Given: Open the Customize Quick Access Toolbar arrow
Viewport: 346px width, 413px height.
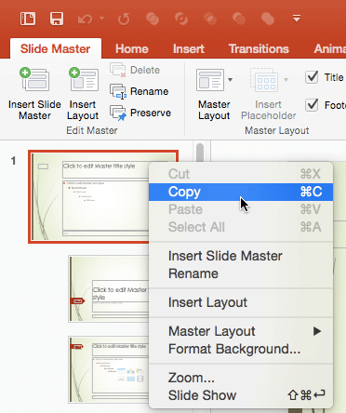Looking at the screenshot, I should pos(297,19).
